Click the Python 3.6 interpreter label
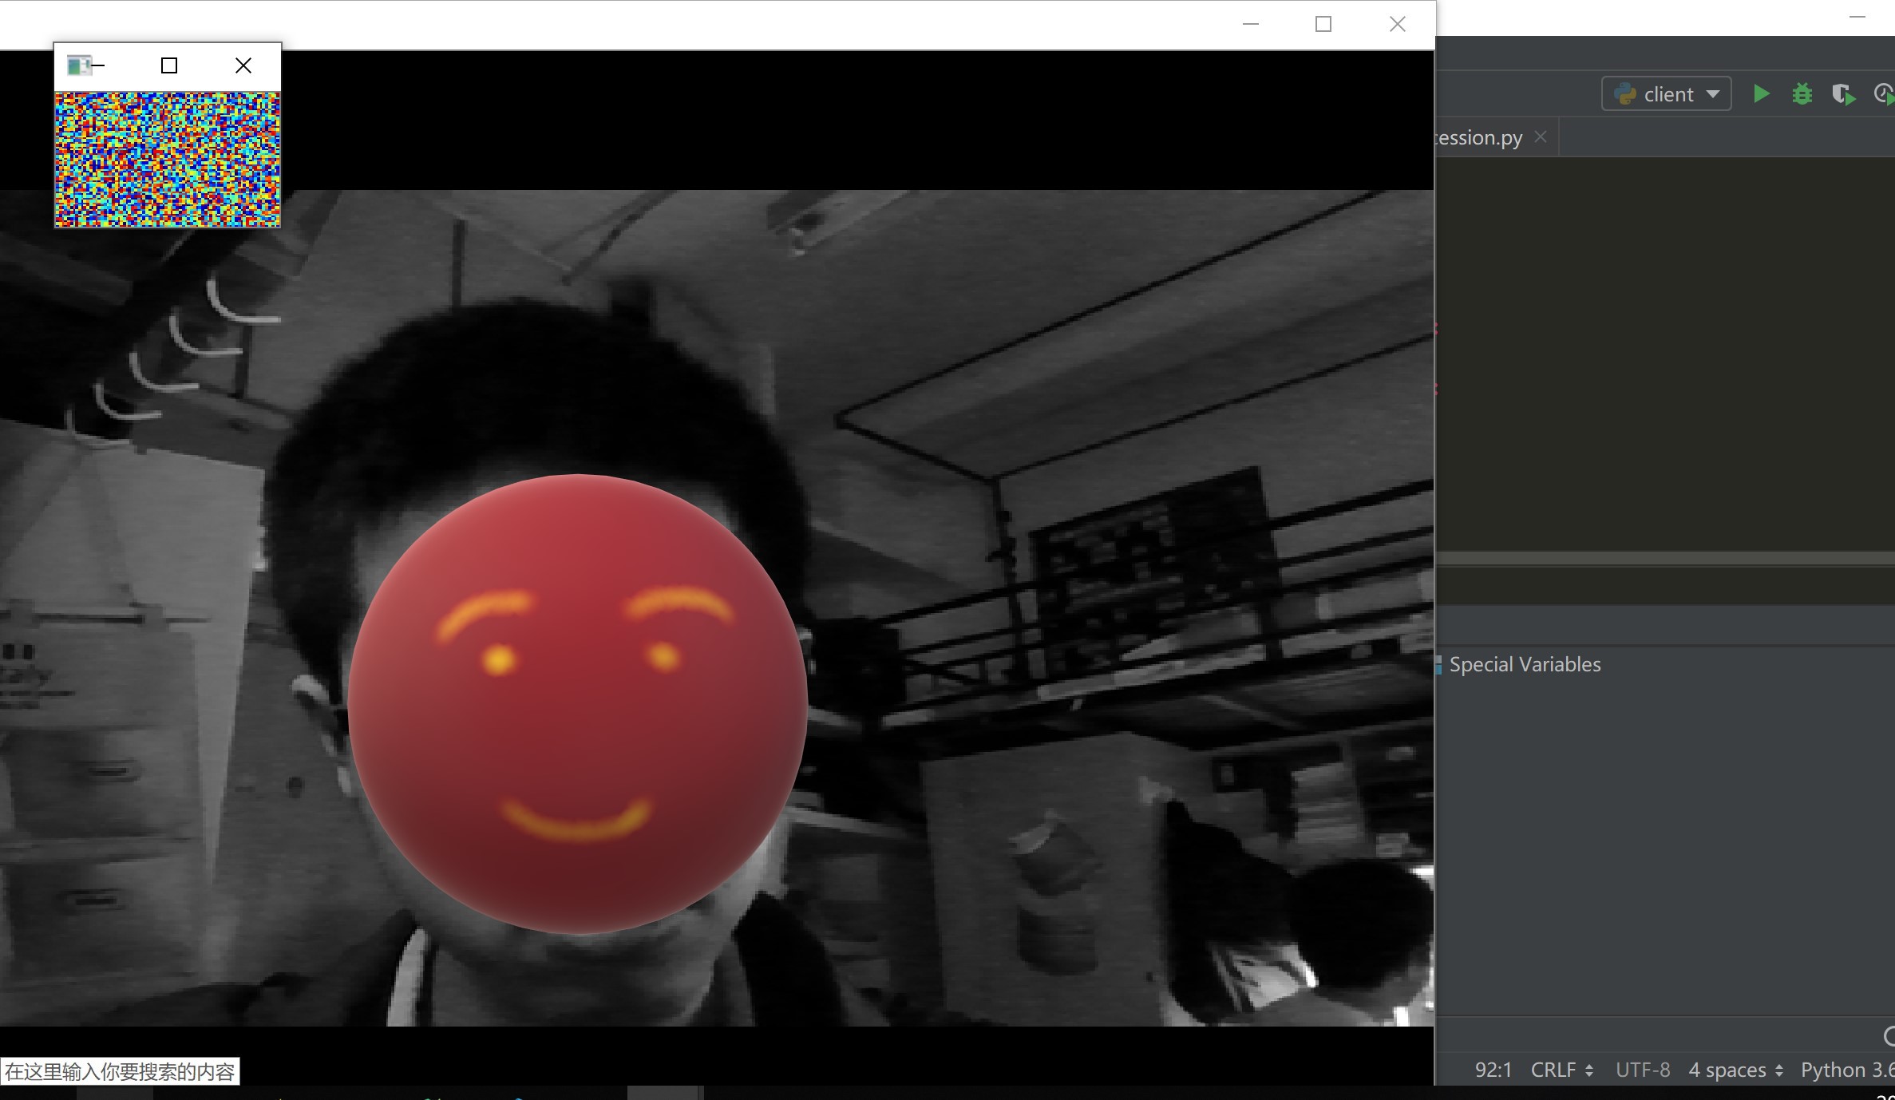This screenshot has width=1895, height=1100. pyautogui.click(x=1847, y=1070)
